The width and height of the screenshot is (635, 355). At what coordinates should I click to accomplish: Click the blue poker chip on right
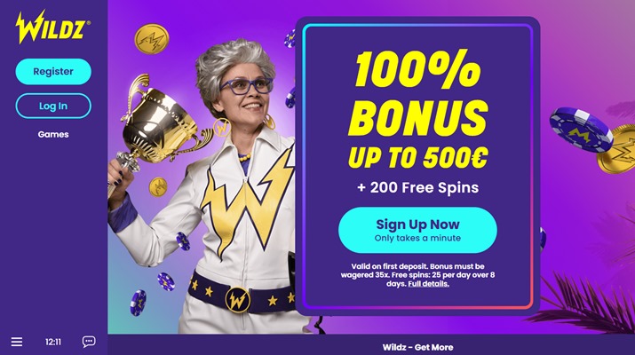tap(581, 130)
